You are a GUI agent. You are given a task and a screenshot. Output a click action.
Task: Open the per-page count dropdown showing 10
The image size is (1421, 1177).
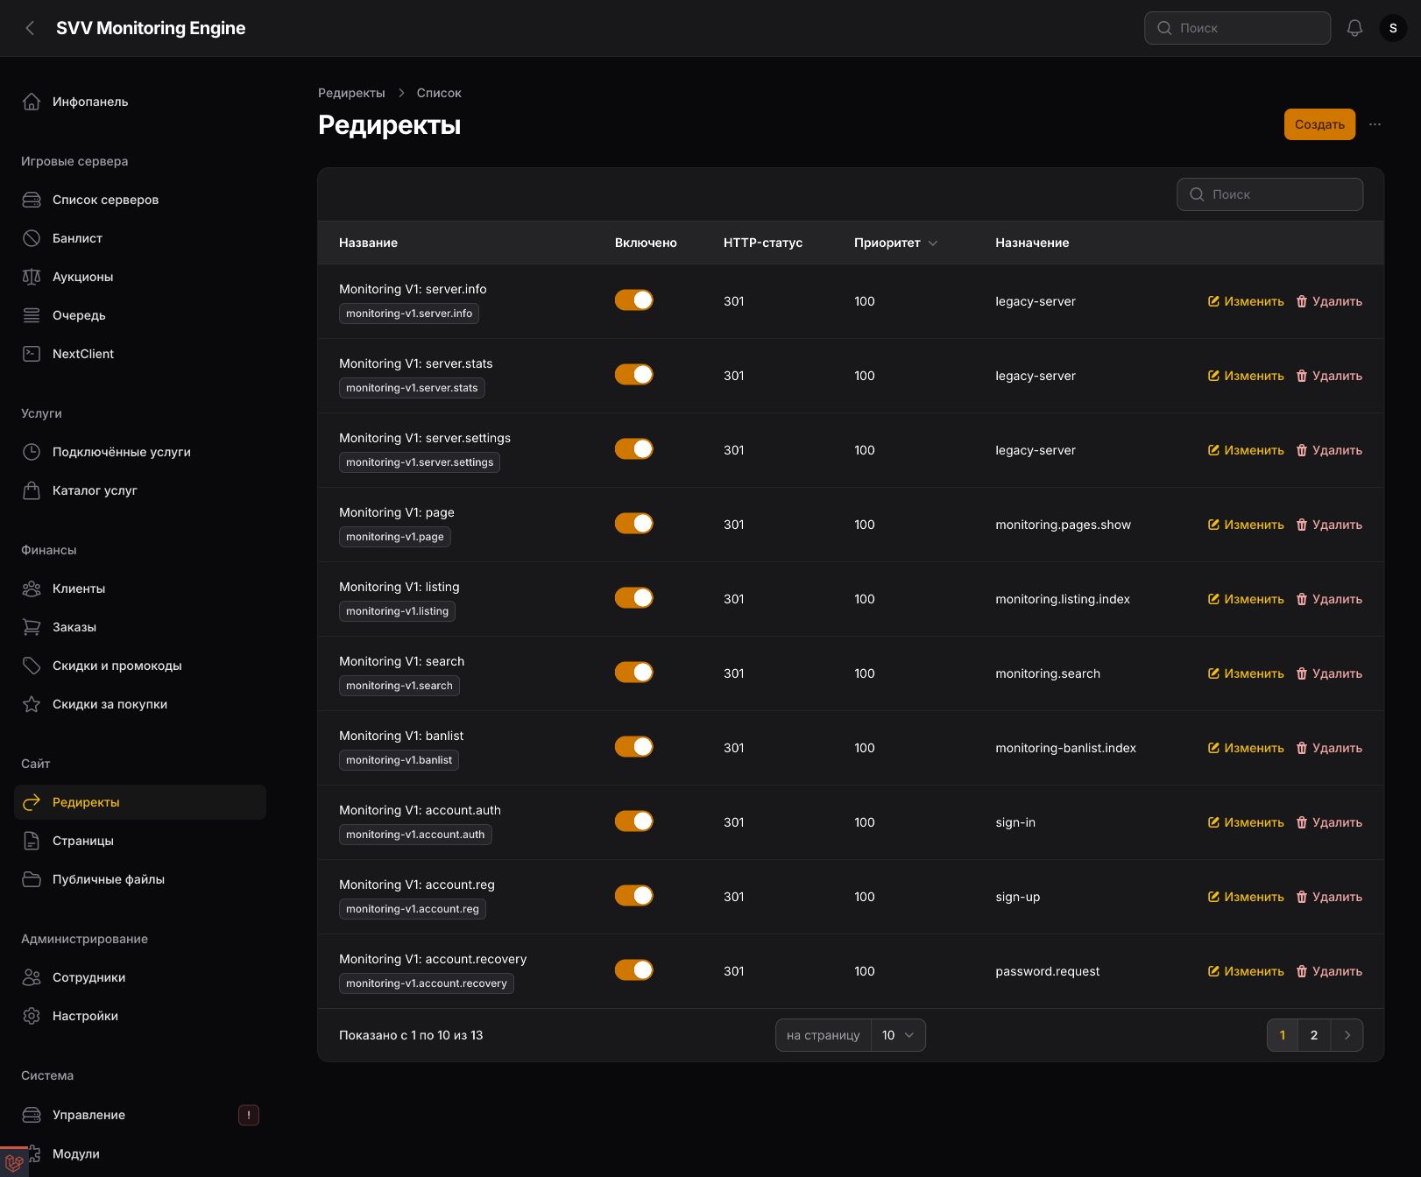(x=898, y=1035)
